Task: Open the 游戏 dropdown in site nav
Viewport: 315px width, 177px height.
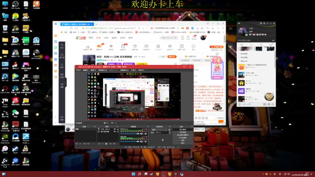Action: [x=123, y=38]
